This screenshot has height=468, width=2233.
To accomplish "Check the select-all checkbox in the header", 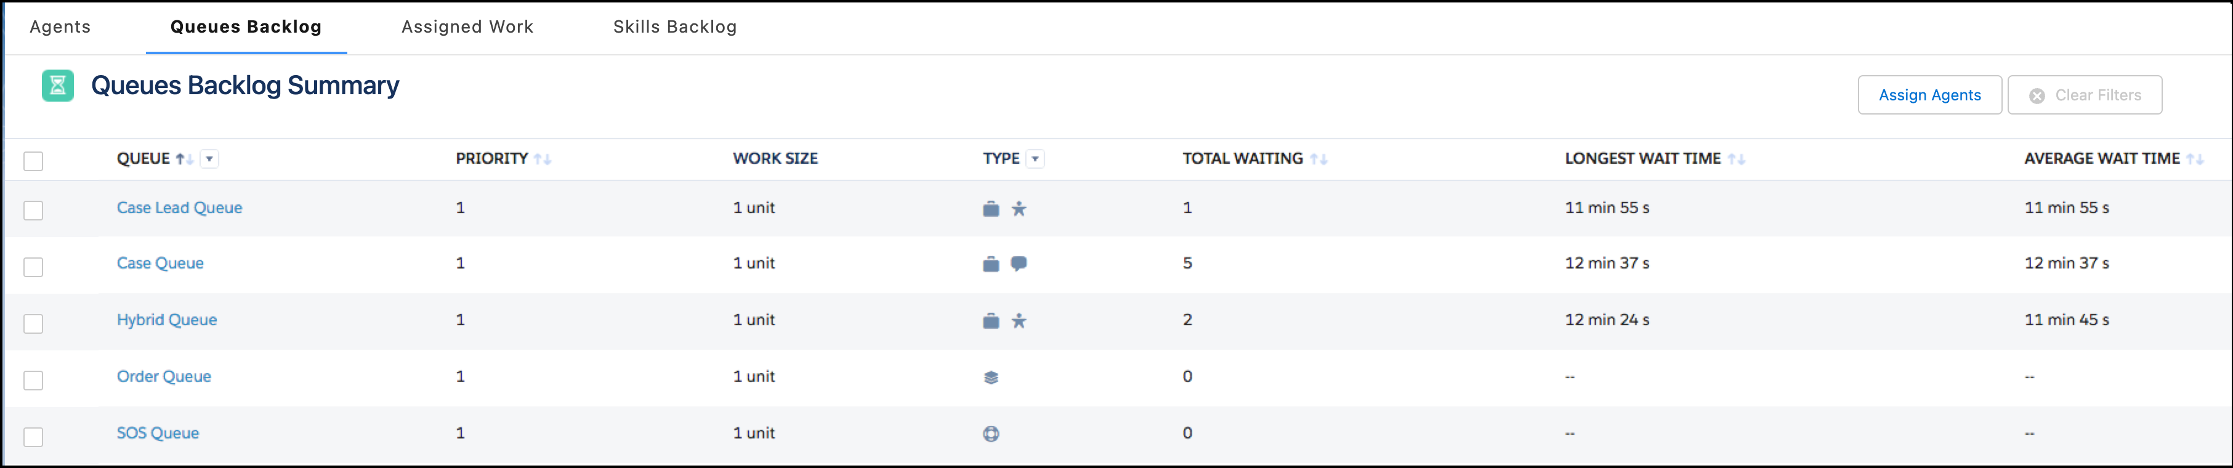I will [x=33, y=159].
